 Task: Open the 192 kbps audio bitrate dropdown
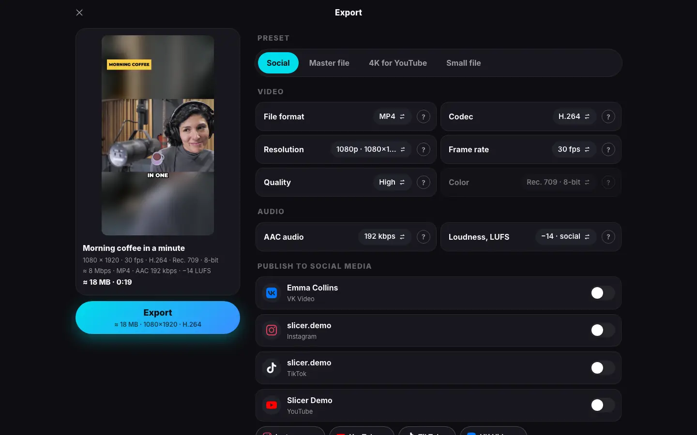click(x=385, y=236)
